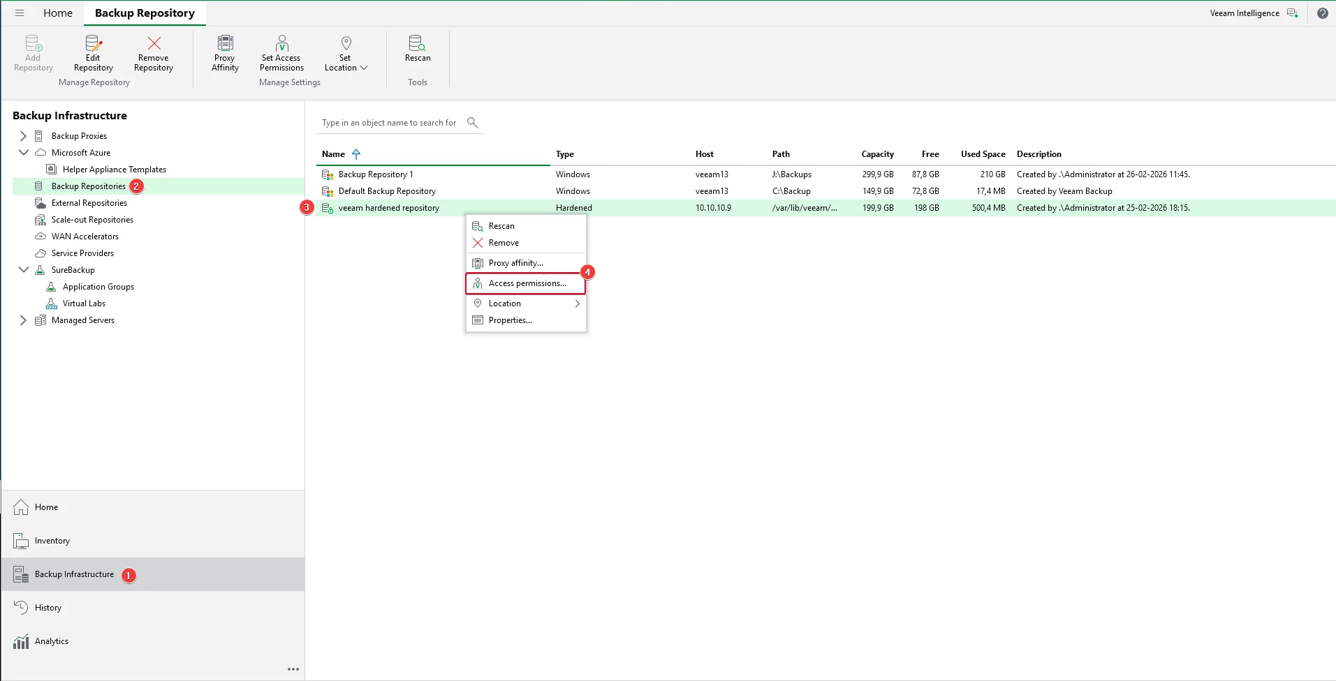
Task: Click the Hardened type cell
Action: [x=574, y=208]
